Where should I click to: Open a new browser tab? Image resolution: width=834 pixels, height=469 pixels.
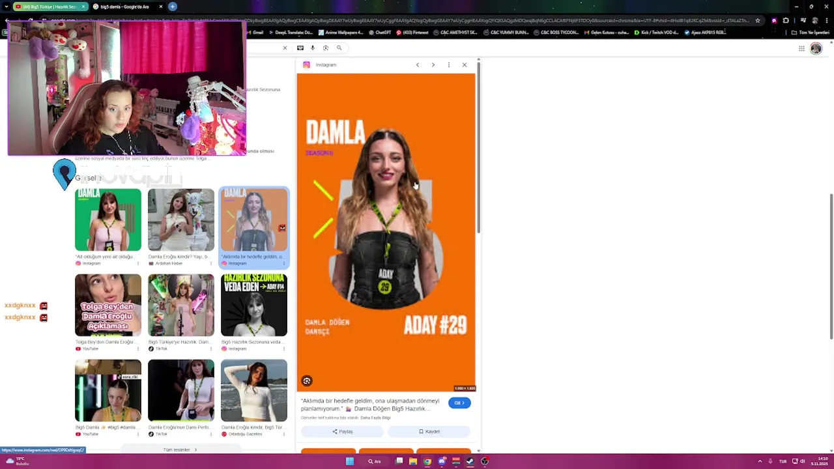pyautogui.click(x=173, y=7)
